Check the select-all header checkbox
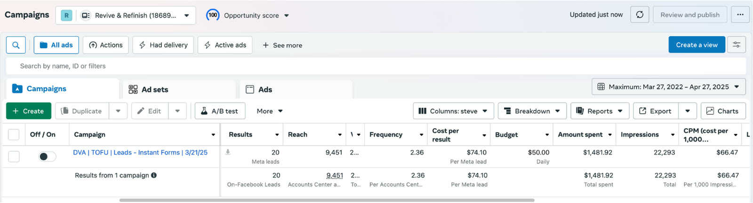Image resolution: width=753 pixels, height=203 pixels. [x=14, y=134]
